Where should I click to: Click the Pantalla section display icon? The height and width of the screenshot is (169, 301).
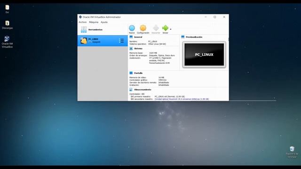tap(131, 73)
